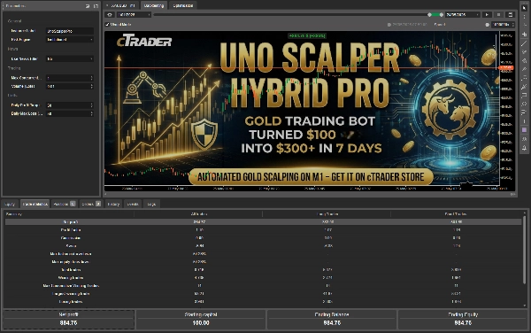Select the trend line drawing tool
Image resolution: width=531 pixels, height=333 pixels.
pyautogui.click(x=524, y=43)
